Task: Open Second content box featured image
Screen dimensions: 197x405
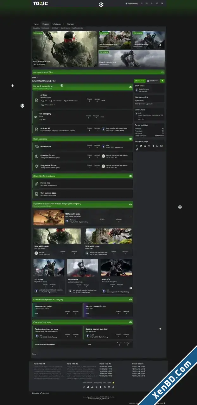Action: coord(115,40)
